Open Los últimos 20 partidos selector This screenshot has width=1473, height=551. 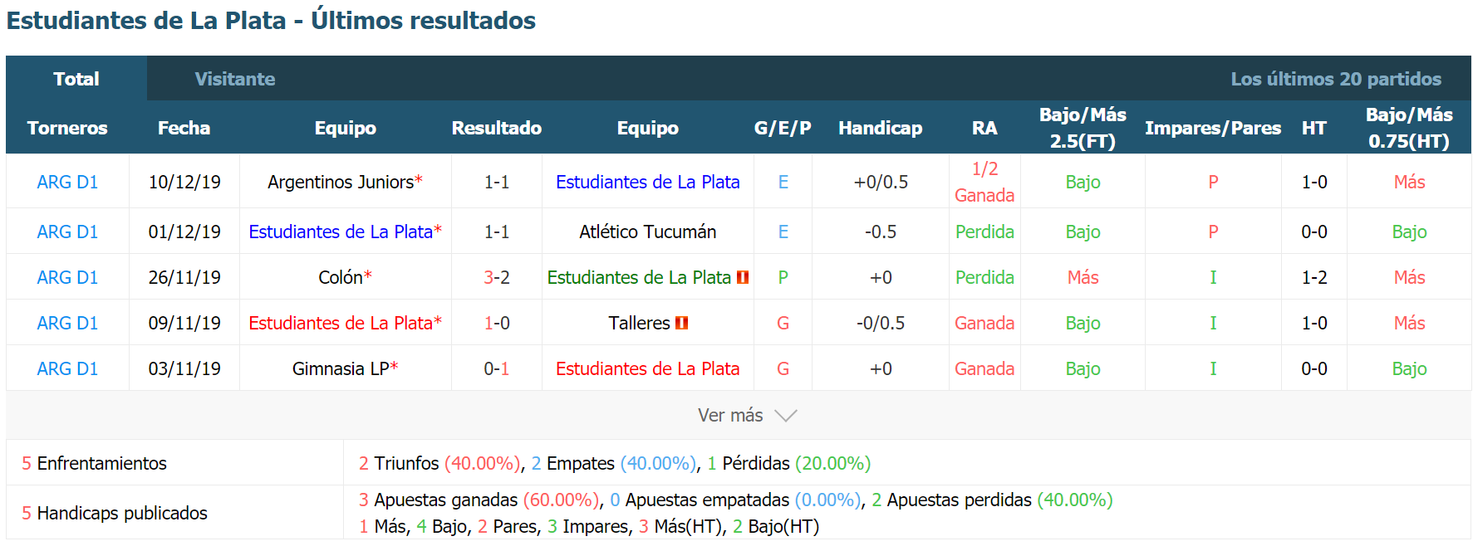(1336, 79)
